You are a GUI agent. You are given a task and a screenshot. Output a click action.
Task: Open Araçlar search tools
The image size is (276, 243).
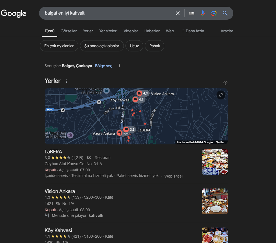point(227,31)
